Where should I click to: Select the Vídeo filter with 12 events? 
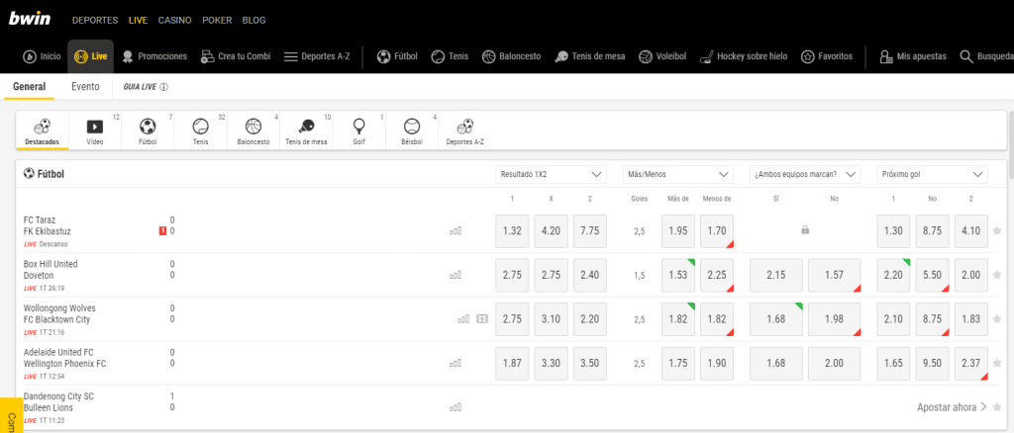95,131
